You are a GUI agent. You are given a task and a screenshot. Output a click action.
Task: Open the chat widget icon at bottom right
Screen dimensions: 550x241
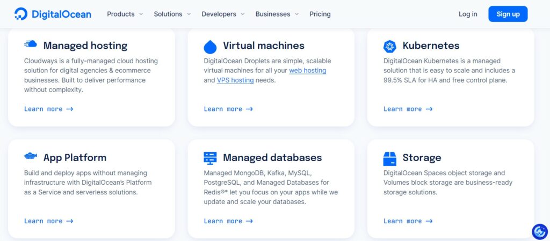click(x=539, y=231)
